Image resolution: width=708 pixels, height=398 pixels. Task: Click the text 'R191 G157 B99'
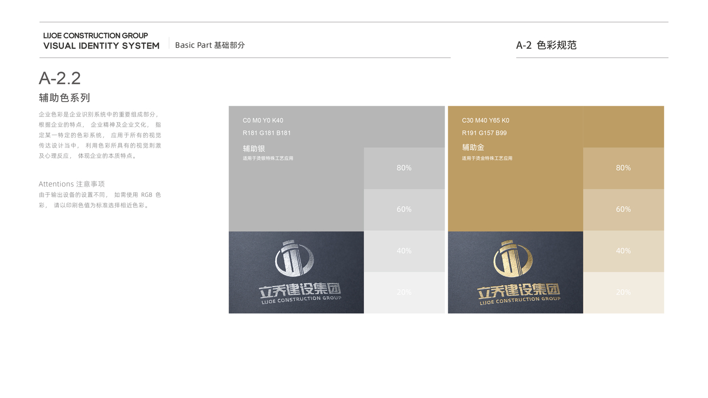click(x=484, y=133)
